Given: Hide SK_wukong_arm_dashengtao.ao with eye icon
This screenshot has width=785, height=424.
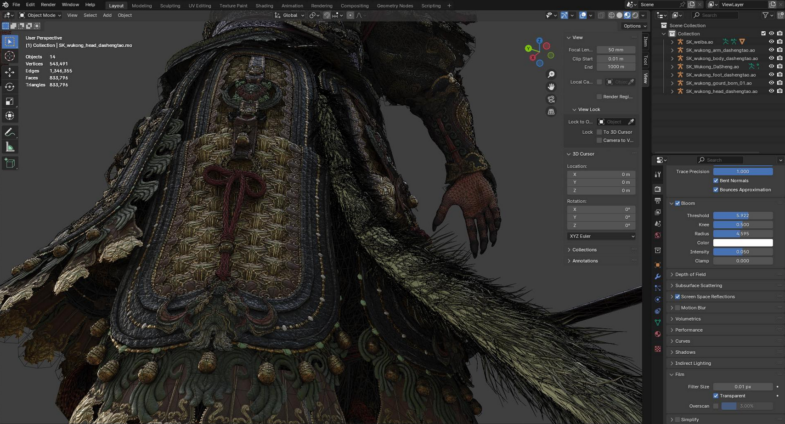Looking at the screenshot, I should [x=771, y=50].
